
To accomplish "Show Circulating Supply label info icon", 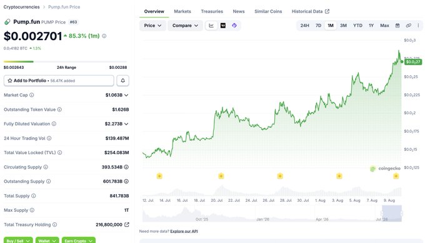I will 46,167.
